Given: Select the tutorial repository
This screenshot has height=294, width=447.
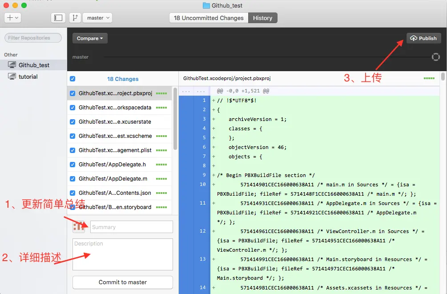Looking at the screenshot, I should 33,77.
